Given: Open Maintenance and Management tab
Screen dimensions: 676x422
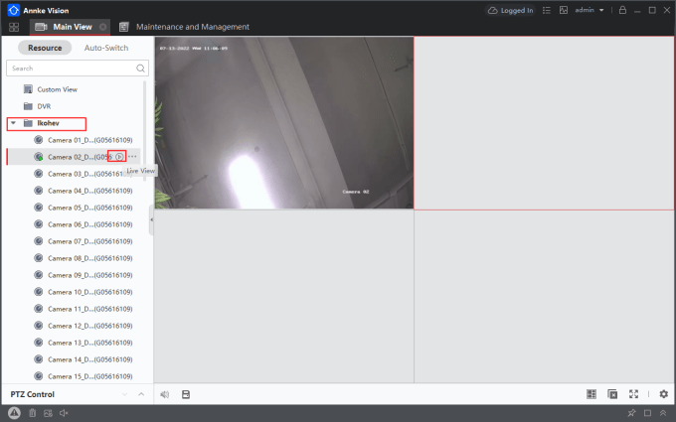Looking at the screenshot, I should click(192, 27).
